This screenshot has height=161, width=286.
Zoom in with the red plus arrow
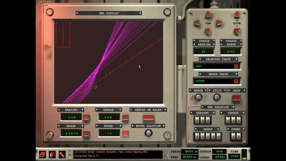point(237,15)
